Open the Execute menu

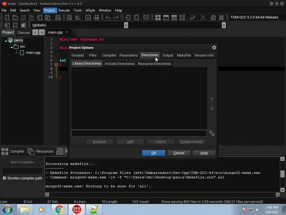click(x=64, y=10)
